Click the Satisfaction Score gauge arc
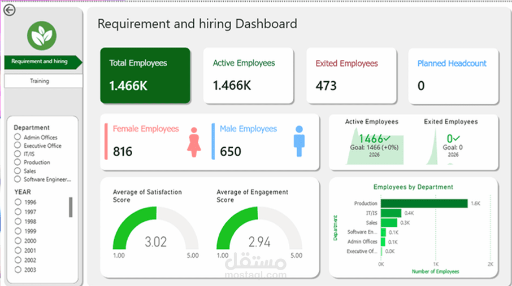Screen dimensions: 512x286 coord(156,228)
